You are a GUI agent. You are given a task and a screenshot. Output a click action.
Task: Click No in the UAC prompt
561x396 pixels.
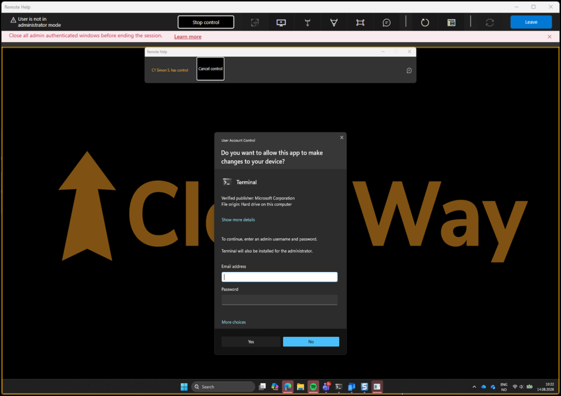(x=311, y=342)
